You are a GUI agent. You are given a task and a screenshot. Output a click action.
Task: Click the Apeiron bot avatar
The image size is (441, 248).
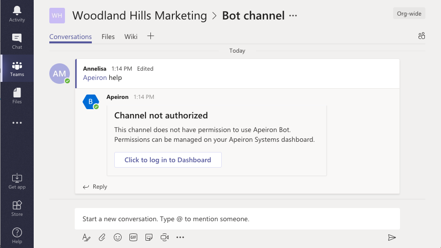(x=90, y=101)
